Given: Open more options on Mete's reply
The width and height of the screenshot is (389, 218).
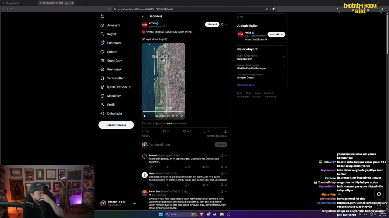Looking at the screenshot, I should coord(226,173).
